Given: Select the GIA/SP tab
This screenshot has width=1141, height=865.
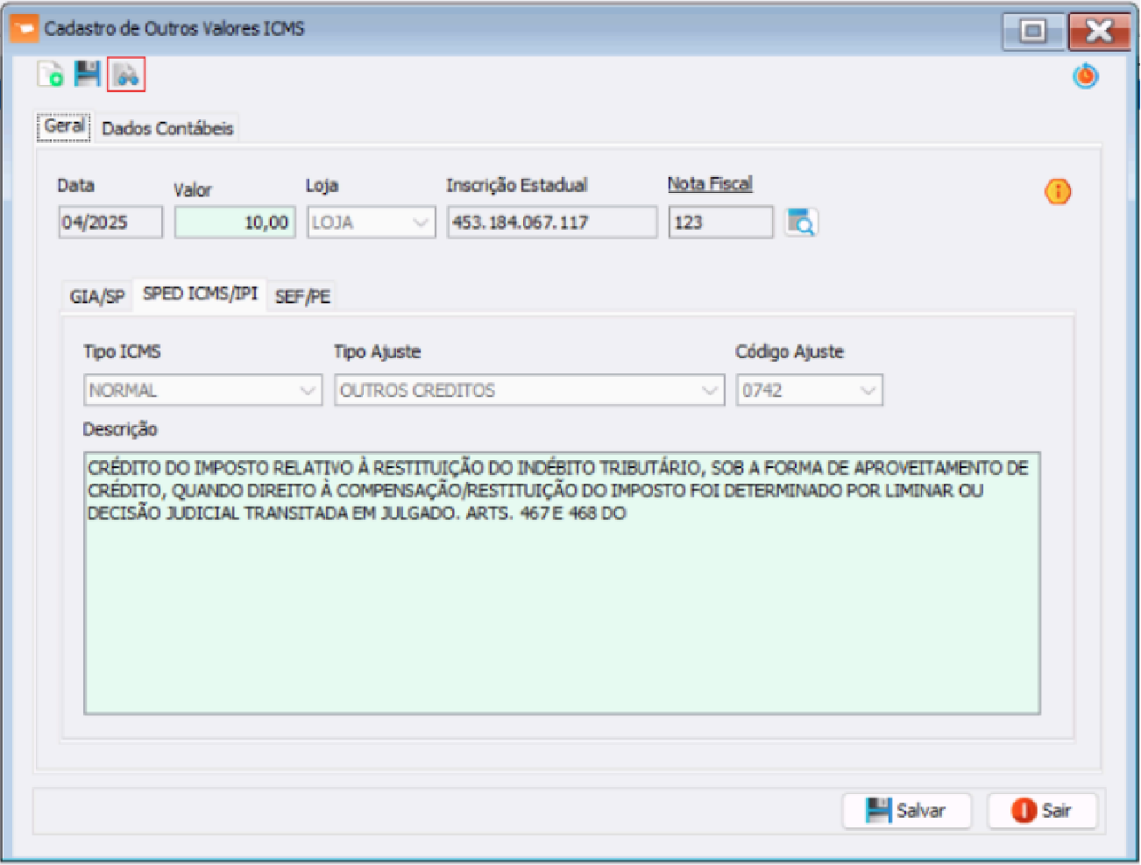Looking at the screenshot, I should [96, 297].
